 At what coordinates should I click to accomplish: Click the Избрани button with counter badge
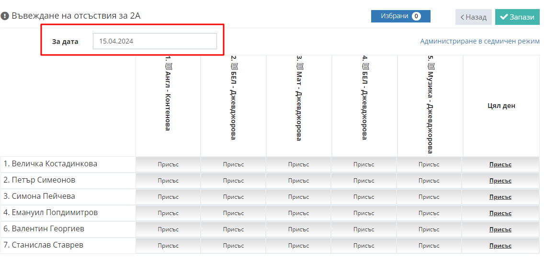400,16
